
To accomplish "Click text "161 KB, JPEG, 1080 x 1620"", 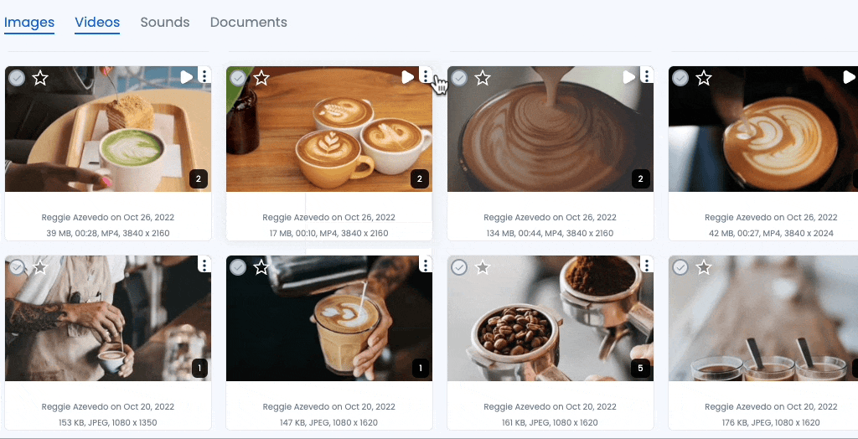I will [x=550, y=422].
